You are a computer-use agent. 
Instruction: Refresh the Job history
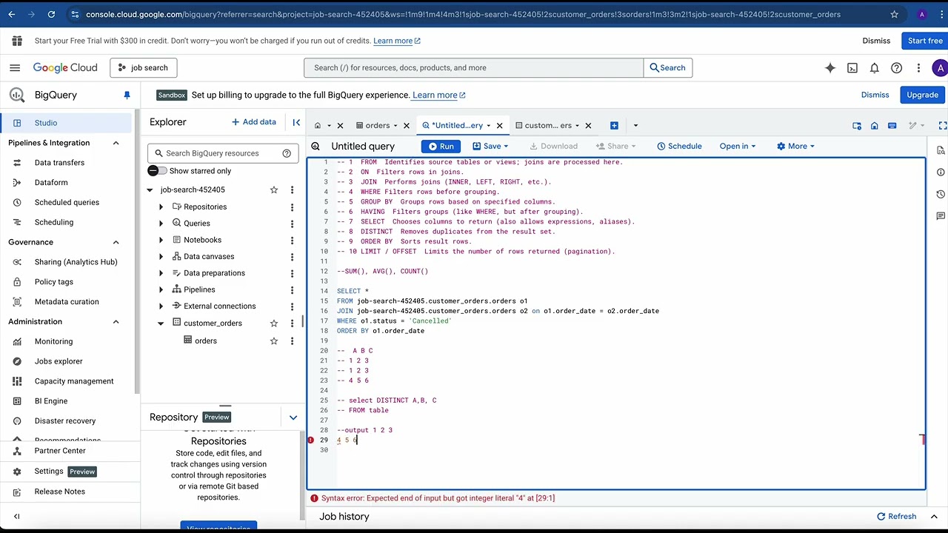click(896, 517)
